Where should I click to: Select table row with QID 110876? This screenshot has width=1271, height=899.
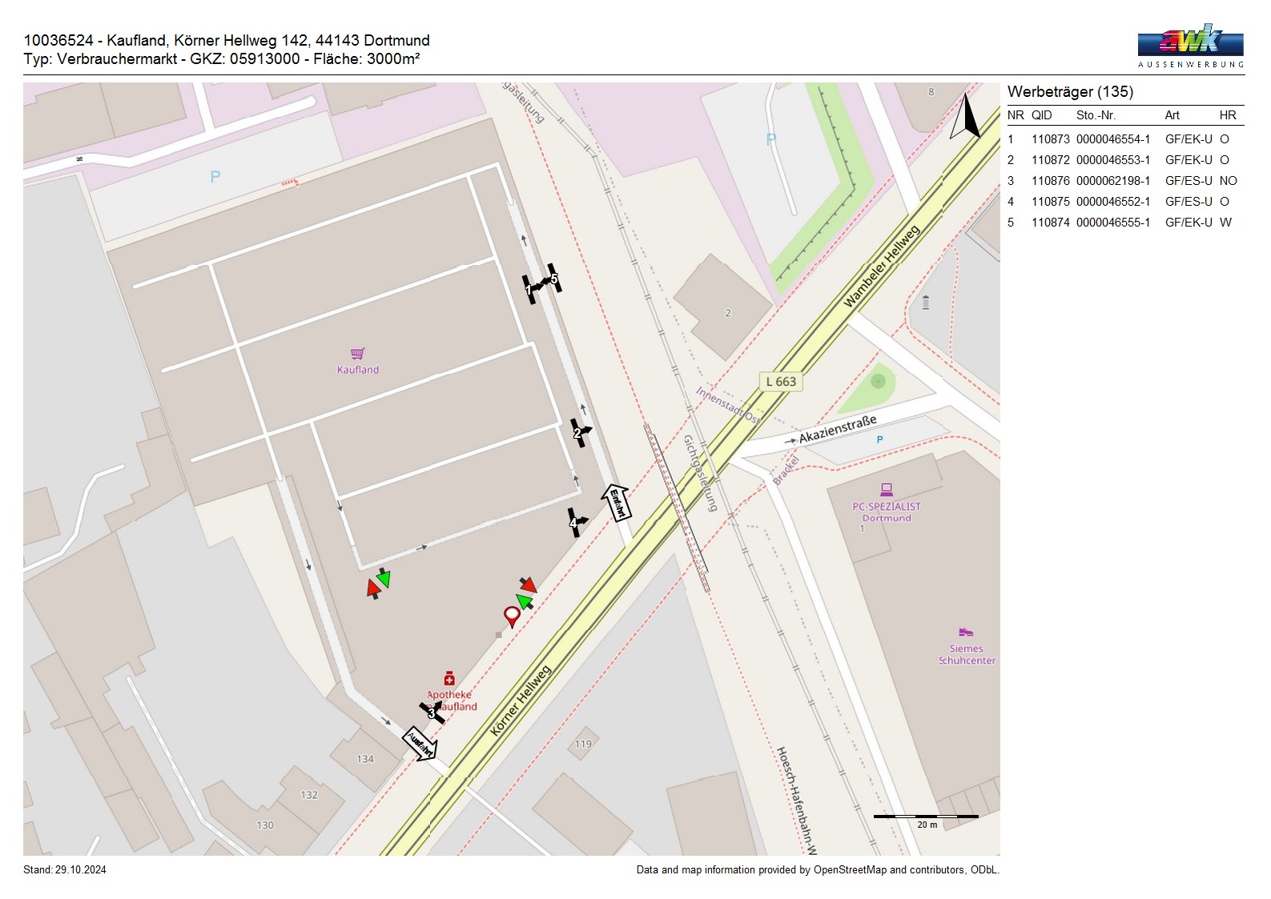1121,181
